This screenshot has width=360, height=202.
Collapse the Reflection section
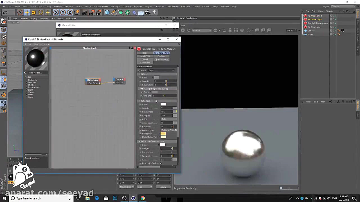click(x=139, y=101)
